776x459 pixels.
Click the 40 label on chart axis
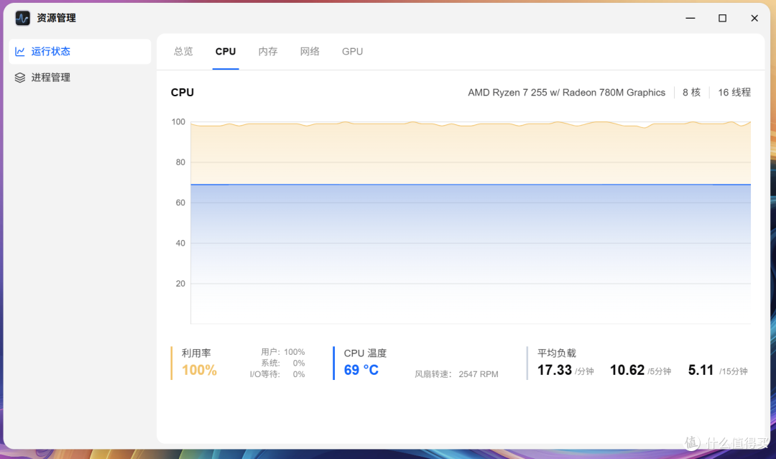point(180,244)
